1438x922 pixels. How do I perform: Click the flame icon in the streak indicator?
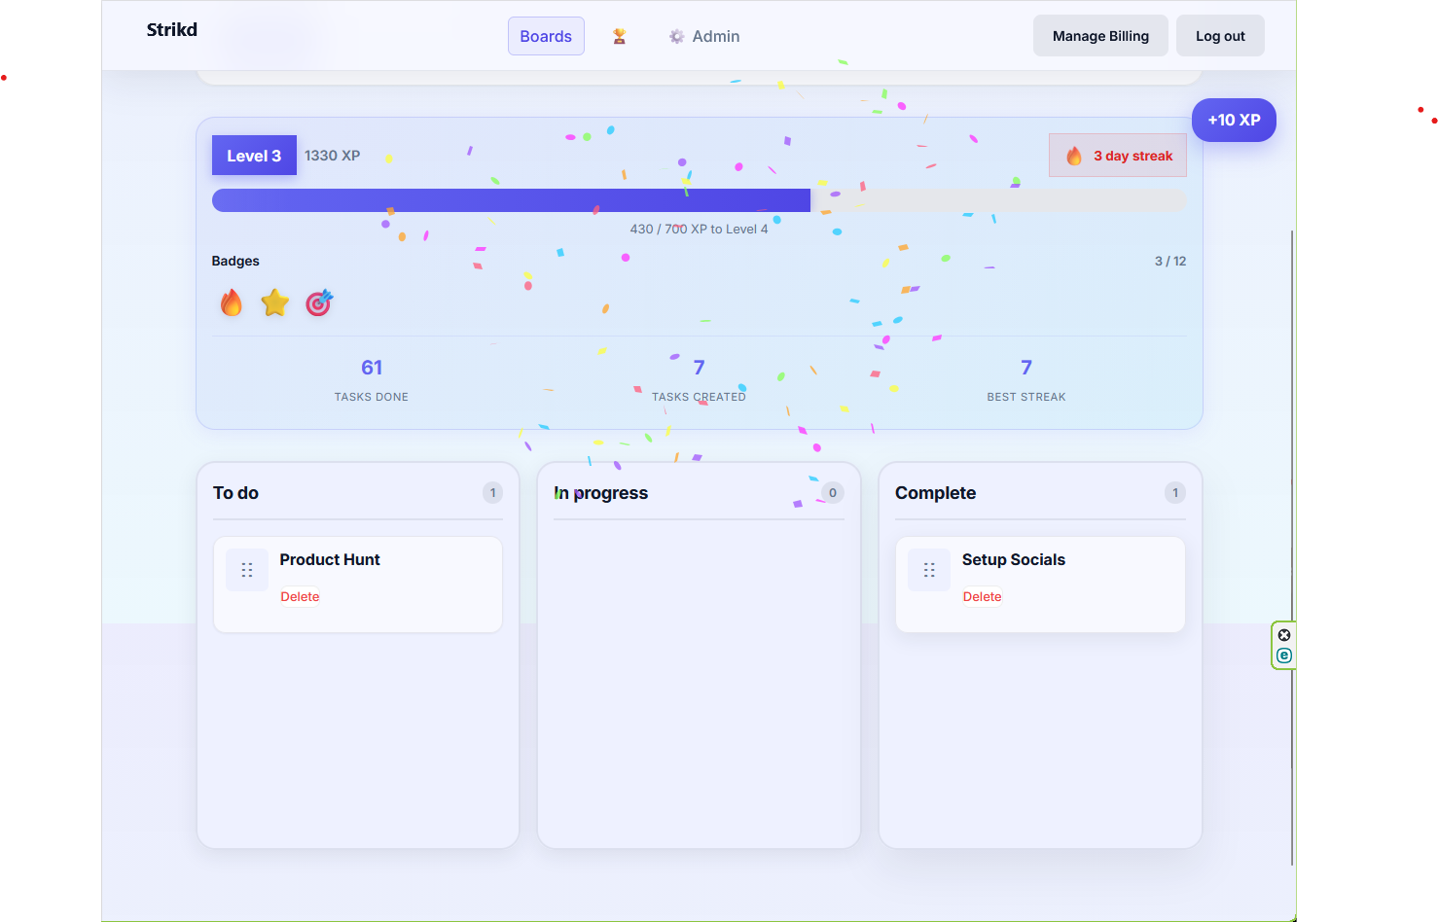click(x=1074, y=155)
